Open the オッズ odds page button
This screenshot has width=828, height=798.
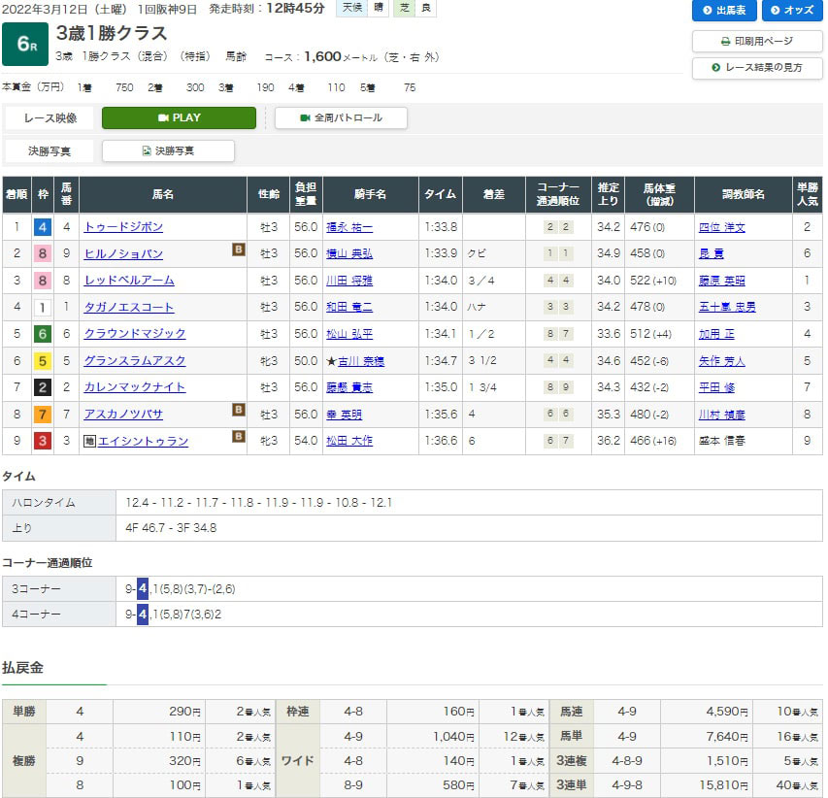click(791, 10)
